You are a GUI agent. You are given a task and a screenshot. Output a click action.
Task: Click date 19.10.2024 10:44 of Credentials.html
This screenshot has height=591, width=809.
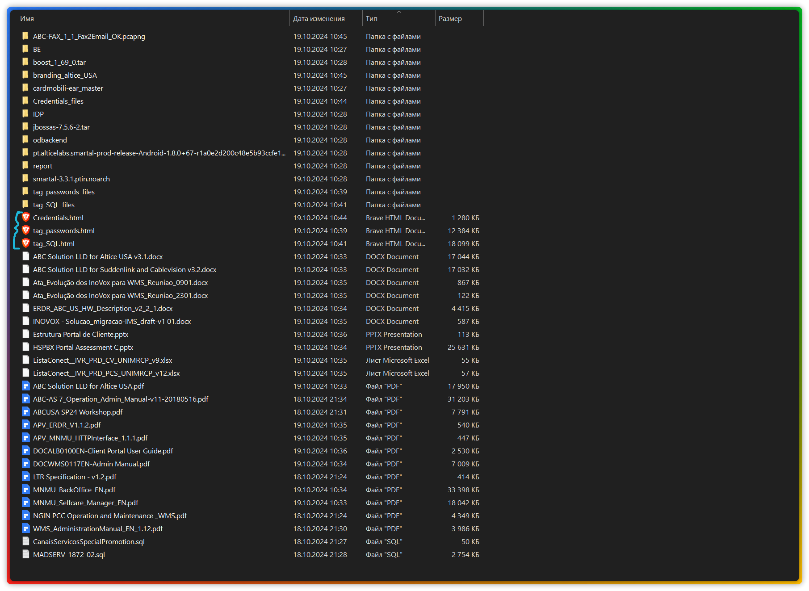tap(320, 218)
